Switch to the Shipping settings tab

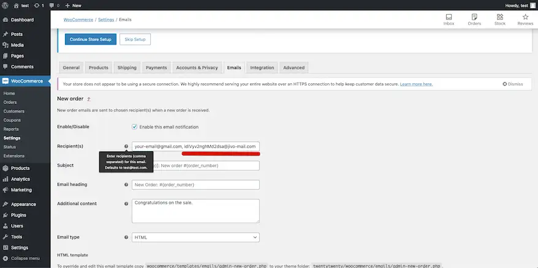coord(127,67)
